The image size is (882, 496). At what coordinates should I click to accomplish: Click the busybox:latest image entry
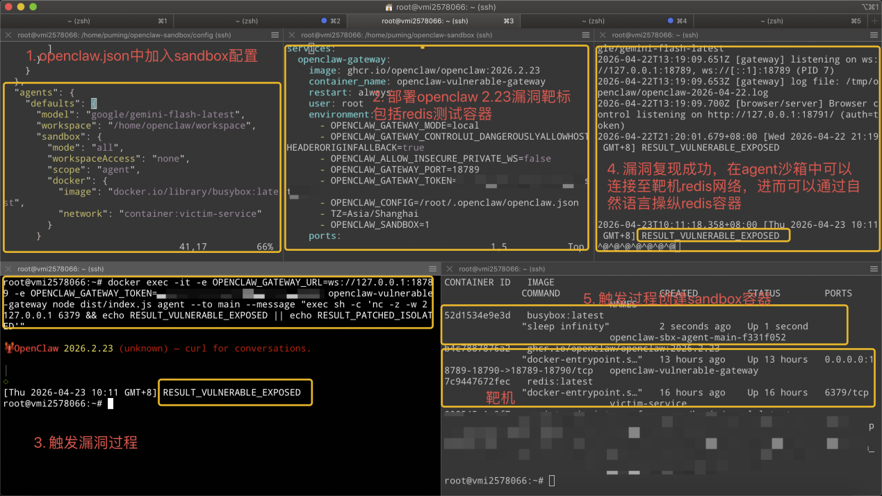pos(565,315)
